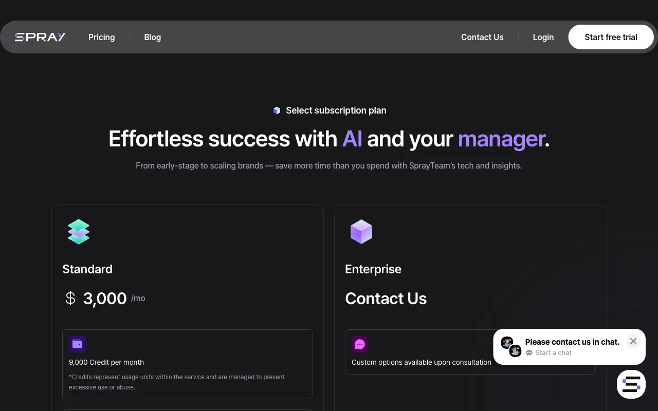Click the agent avatars in the chat popup
Viewport: 658px width, 411px height.
pyautogui.click(x=511, y=347)
